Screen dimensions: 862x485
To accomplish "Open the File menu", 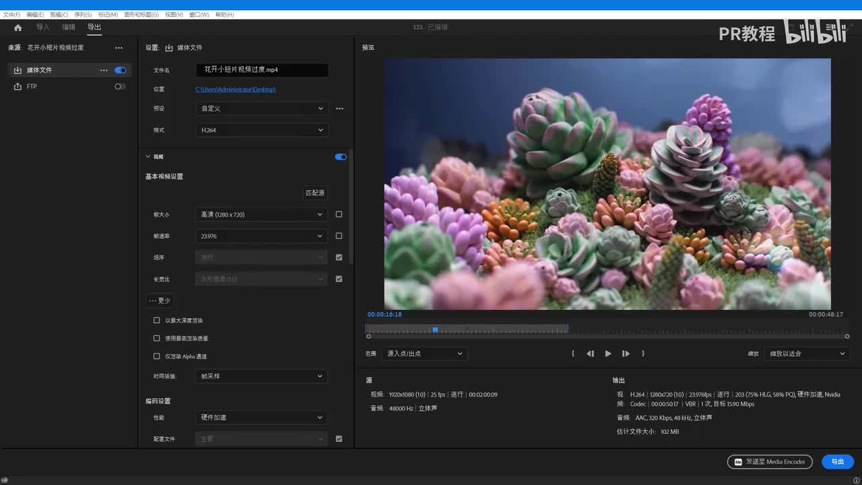I will 11,14.
